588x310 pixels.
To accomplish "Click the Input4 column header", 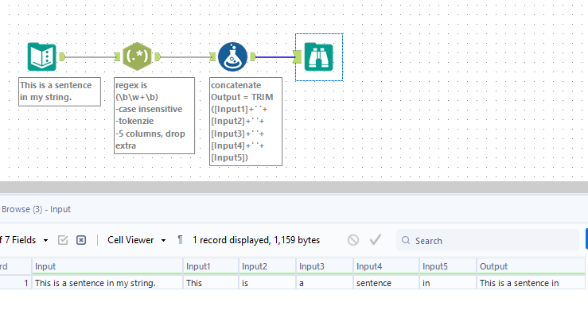I will 386,266.
